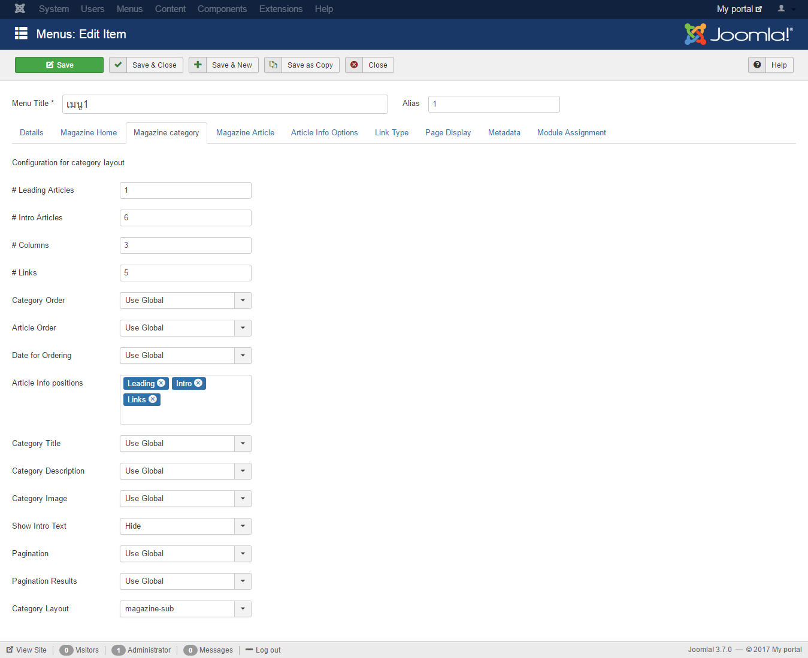The height and width of the screenshot is (658, 808).
Task: Click the # Links input field
Action: pyautogui.click(x=186, y=273)
